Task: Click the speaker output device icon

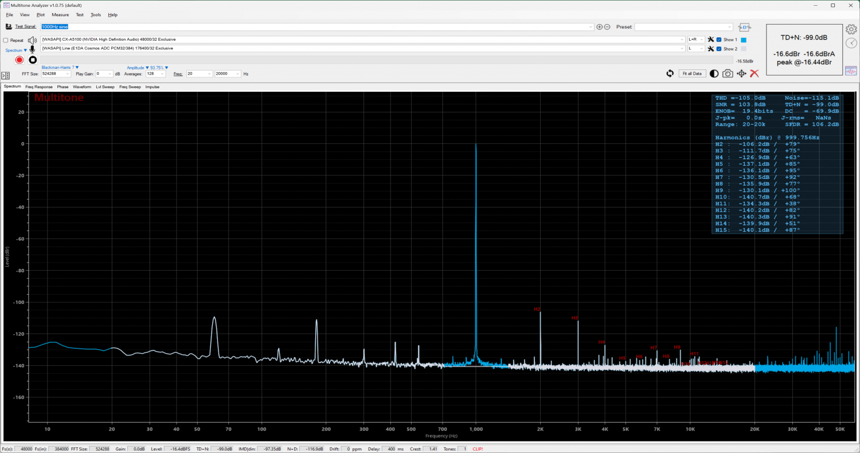Action: coord(32,40)
